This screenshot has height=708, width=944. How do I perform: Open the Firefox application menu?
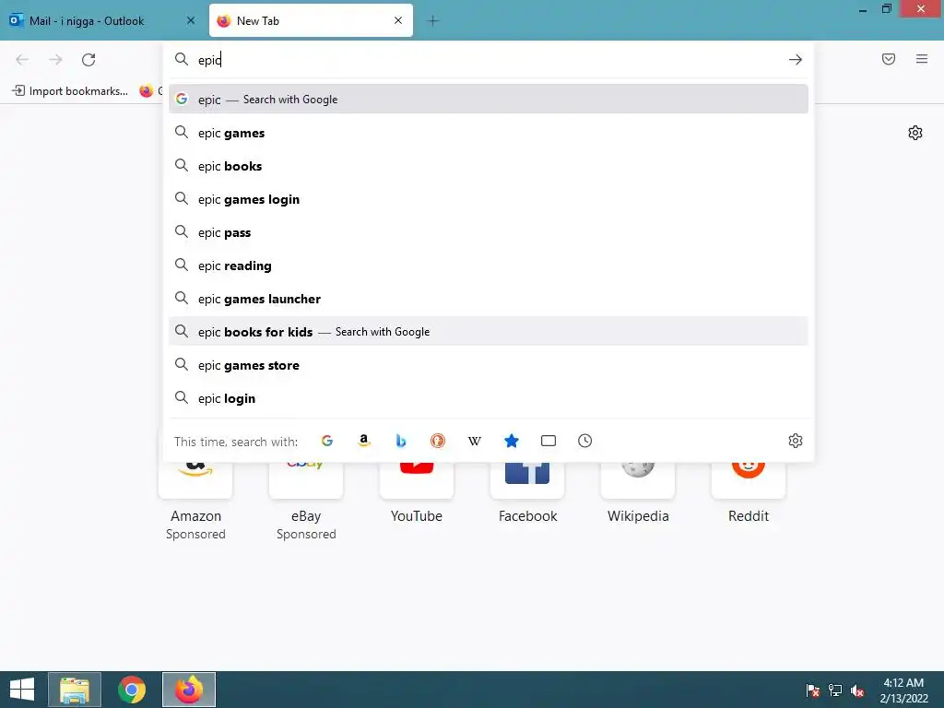coord(922,59)
